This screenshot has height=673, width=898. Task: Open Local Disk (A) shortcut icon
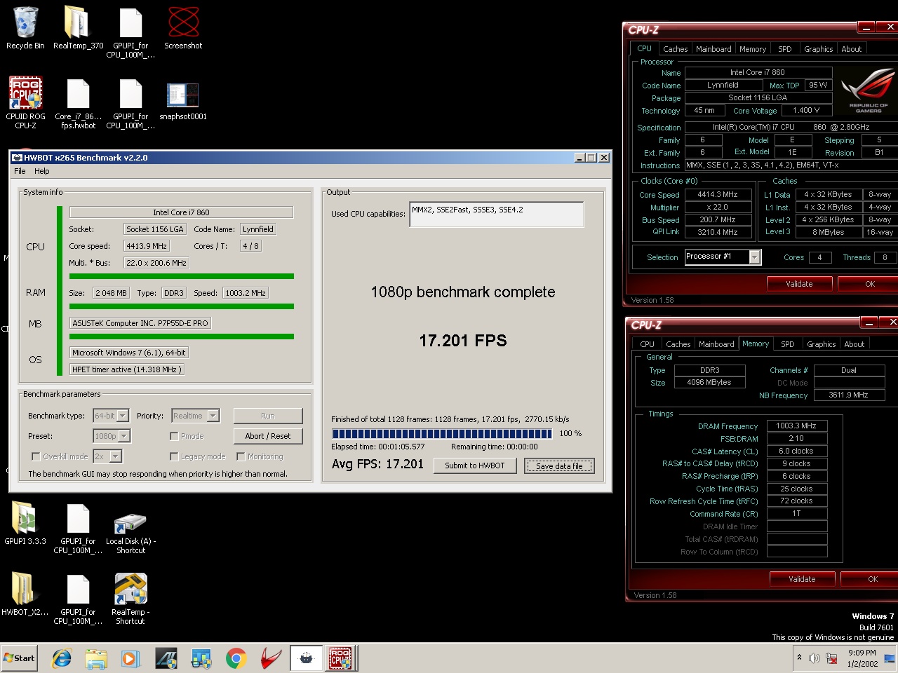130,533
